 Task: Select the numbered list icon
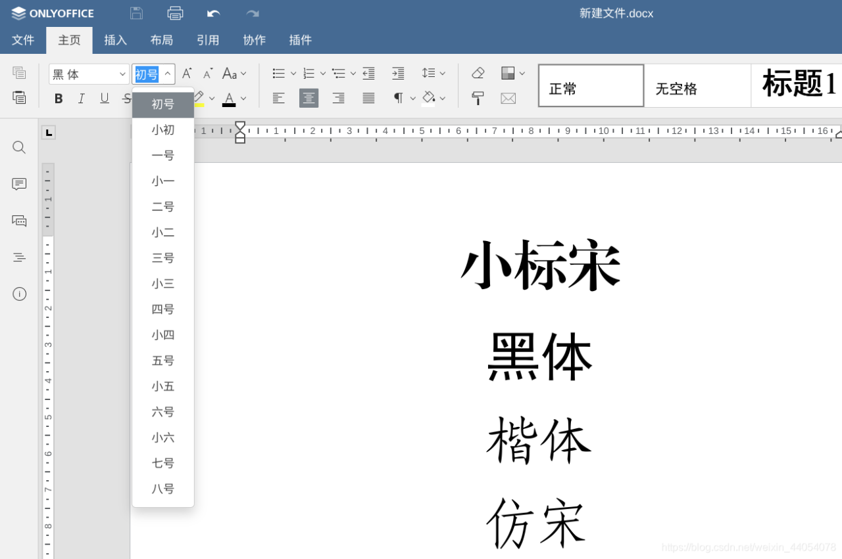(x=309, y=73)
